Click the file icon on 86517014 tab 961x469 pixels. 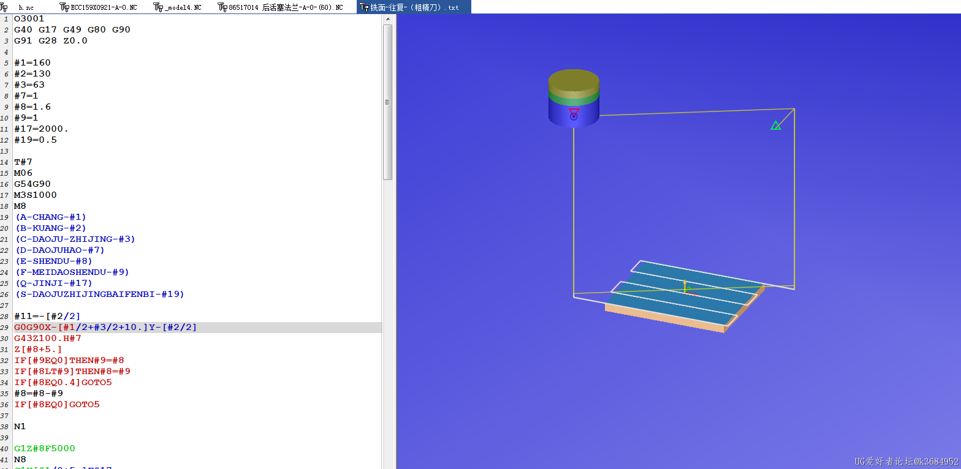tap(223, 7)
